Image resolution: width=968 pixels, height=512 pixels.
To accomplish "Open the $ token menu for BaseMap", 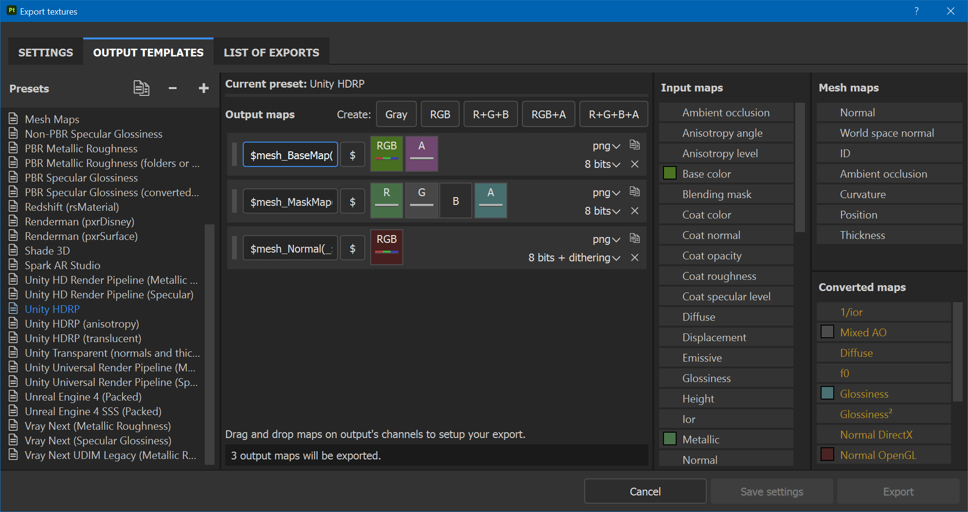I will (x=353, y=155).
